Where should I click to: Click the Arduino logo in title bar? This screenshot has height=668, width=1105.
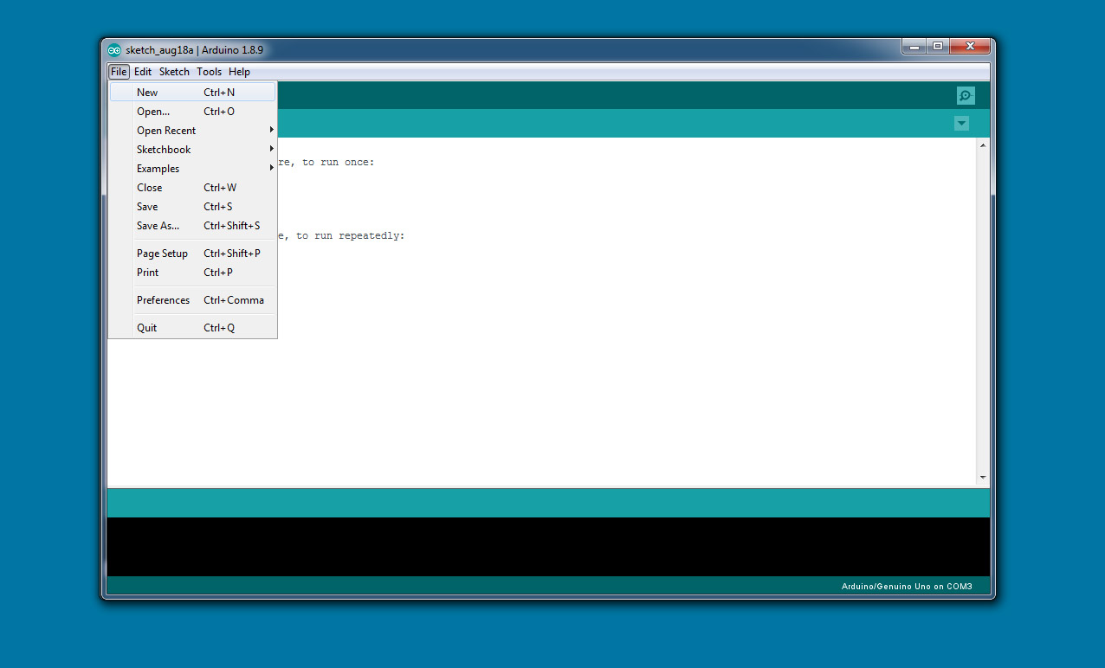114,50
